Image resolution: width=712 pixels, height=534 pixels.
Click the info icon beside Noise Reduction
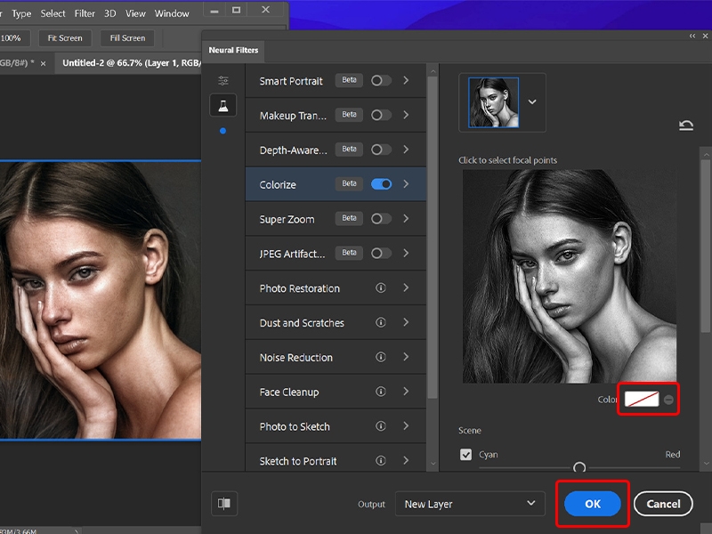click(x=381, y=357)
